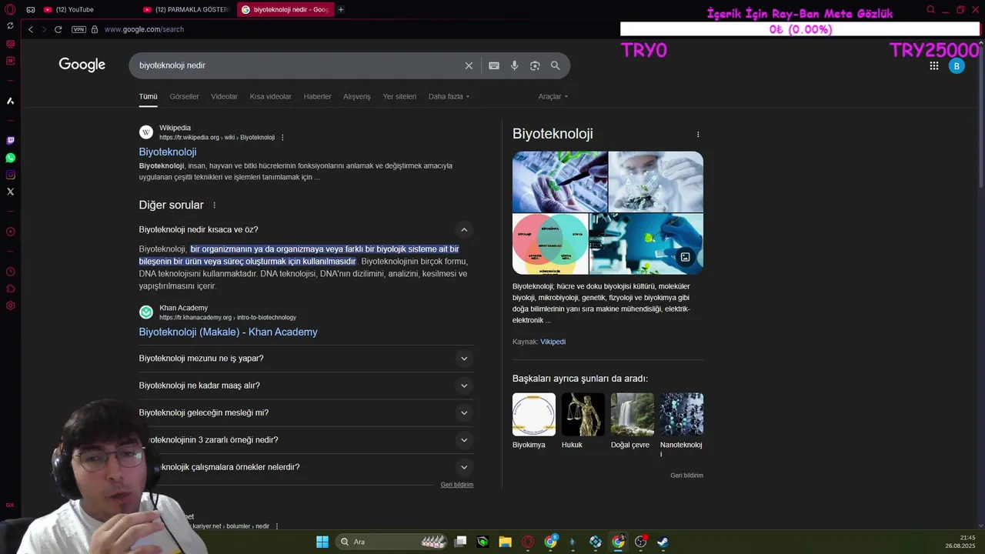Click the Google logo
The image size is (985, 554).
82,65
